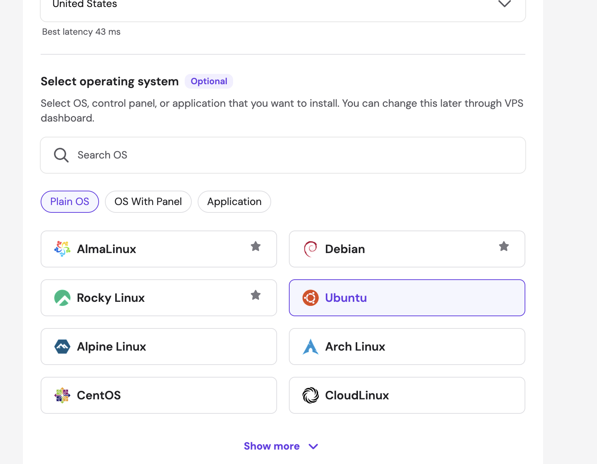Click the Optional badge
597x464 pixels.
[x=209, y=81]
